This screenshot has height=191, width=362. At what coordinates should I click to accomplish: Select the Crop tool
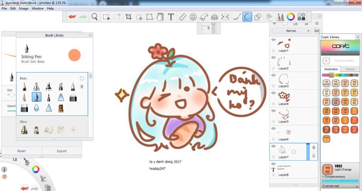click(128, 17)
